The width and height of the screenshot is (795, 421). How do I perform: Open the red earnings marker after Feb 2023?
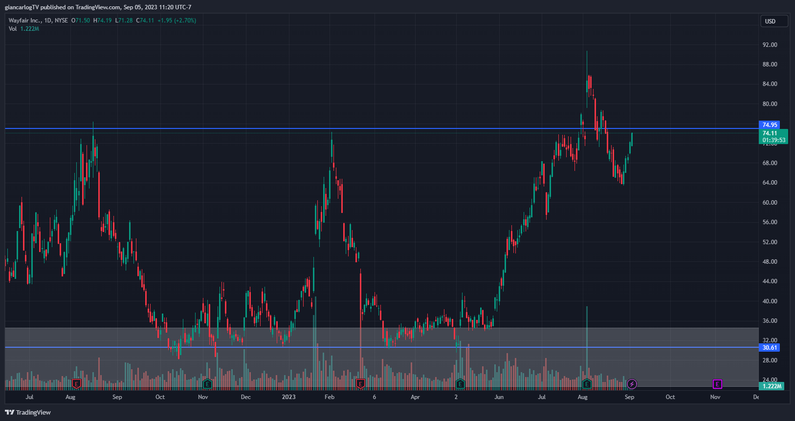coord(361,384)
